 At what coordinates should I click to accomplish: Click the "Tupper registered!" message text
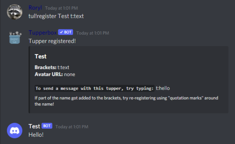point(52,41)
